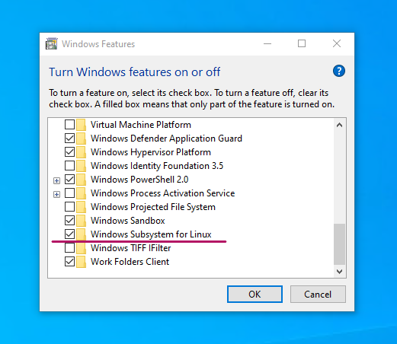Select the Windows Sandbox folder icon
This screenshot has height=344, width=397.
[81, 221]
